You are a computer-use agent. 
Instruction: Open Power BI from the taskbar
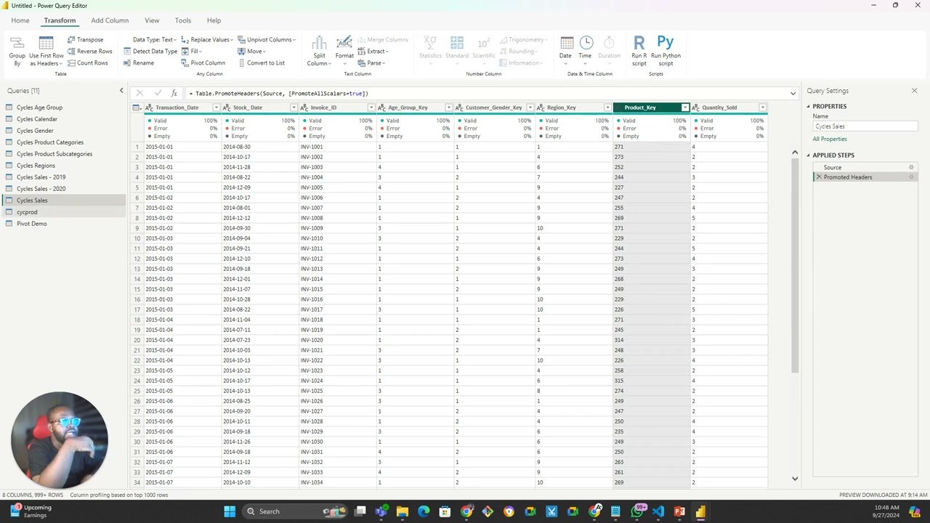[700, 511]
